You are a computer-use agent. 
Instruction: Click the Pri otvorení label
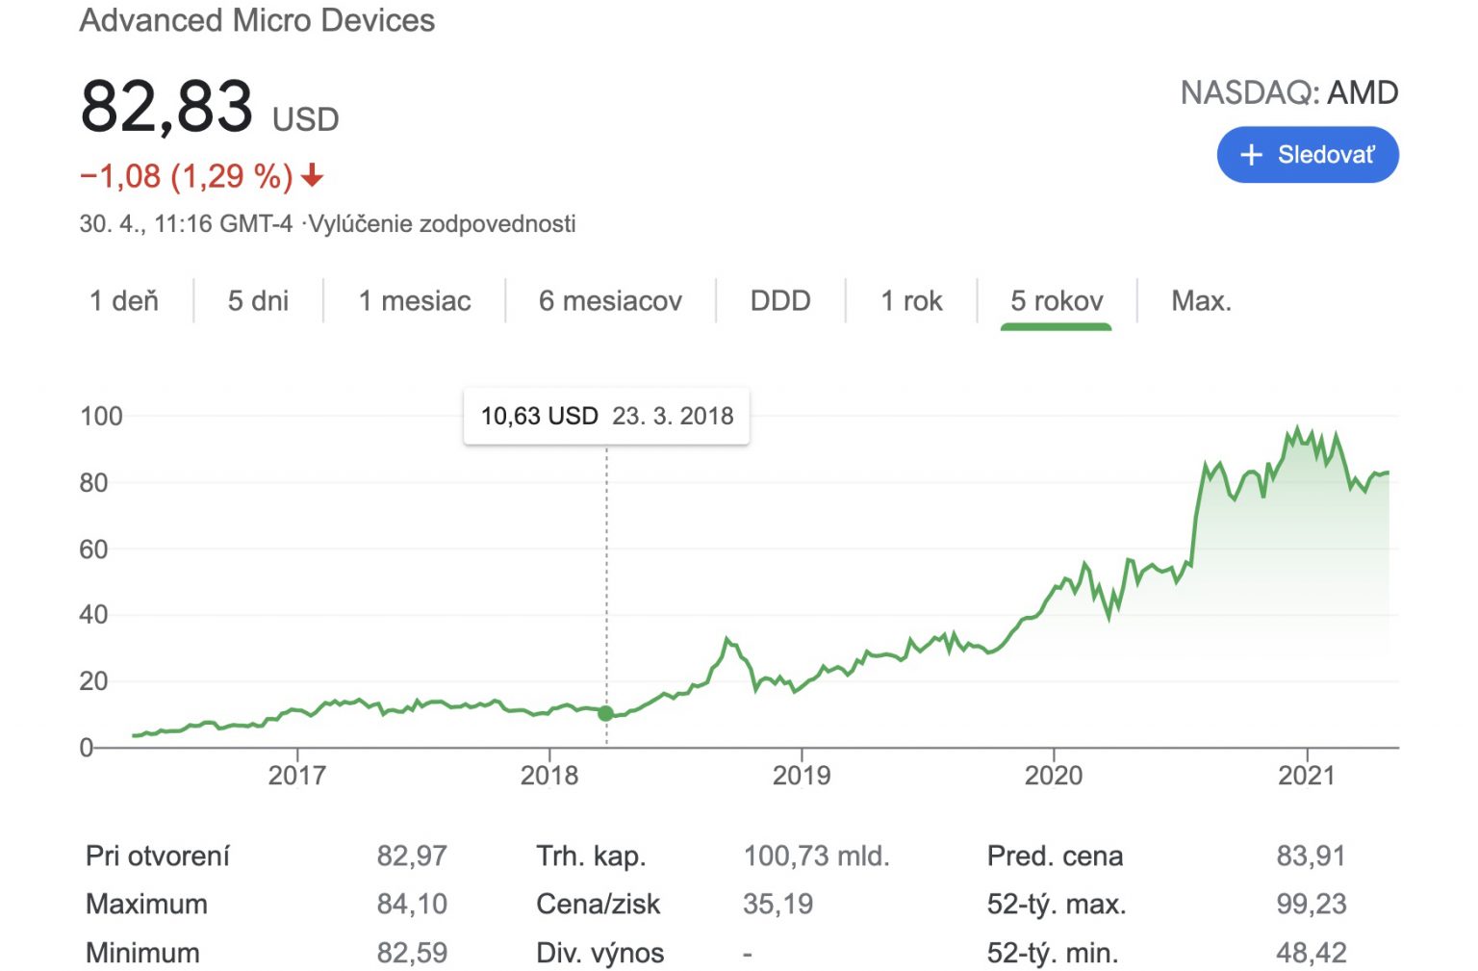[158, 856]
